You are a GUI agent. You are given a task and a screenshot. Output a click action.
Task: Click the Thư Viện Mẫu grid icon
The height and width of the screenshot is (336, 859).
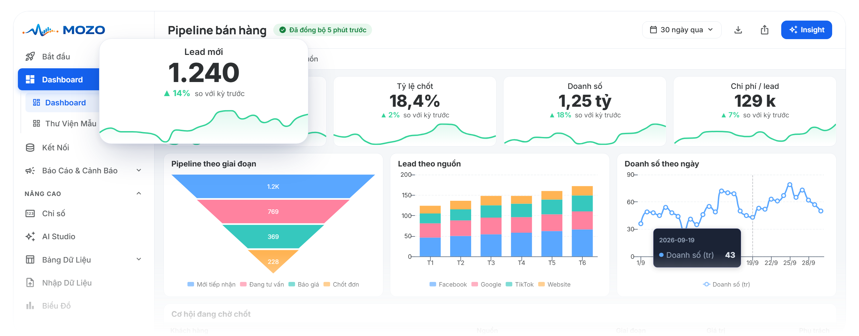[36, 123]
